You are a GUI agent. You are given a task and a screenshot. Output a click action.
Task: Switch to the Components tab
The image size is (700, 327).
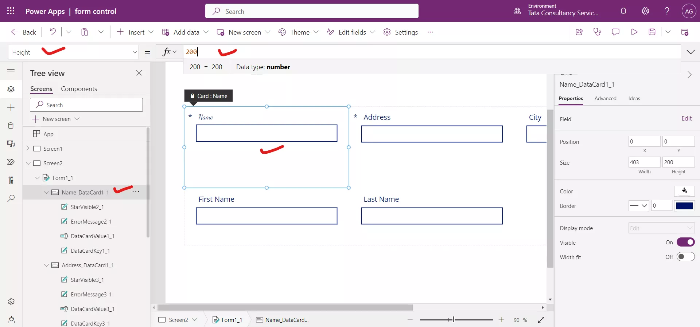pos(79,89)
